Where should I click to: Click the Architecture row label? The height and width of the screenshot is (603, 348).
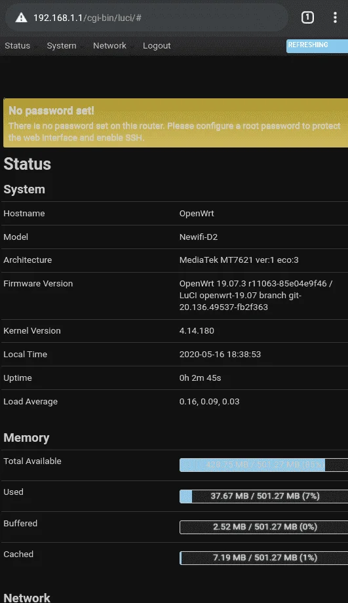point(28,260)
